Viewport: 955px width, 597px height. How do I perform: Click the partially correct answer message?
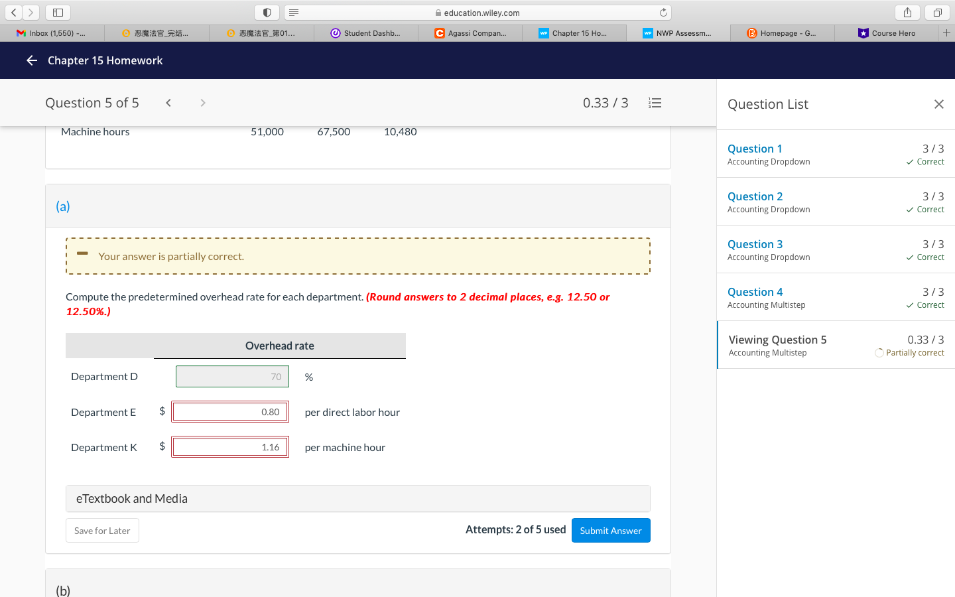358,256
